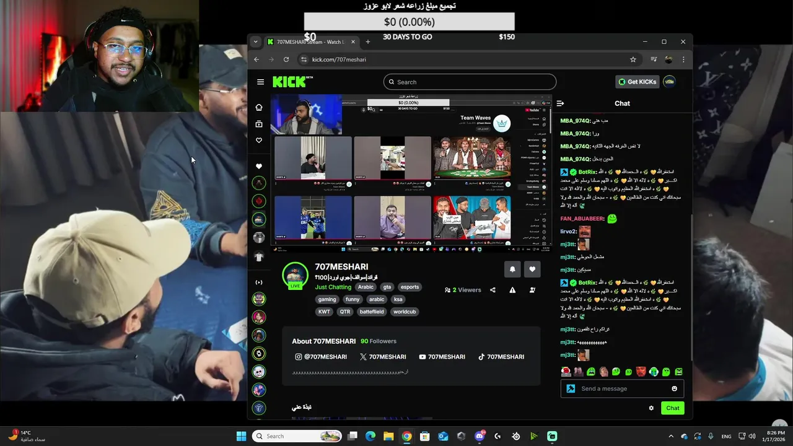Click the chat identity badge icon
The width and height of the screenshot is (793, 446).
point(571,388)
